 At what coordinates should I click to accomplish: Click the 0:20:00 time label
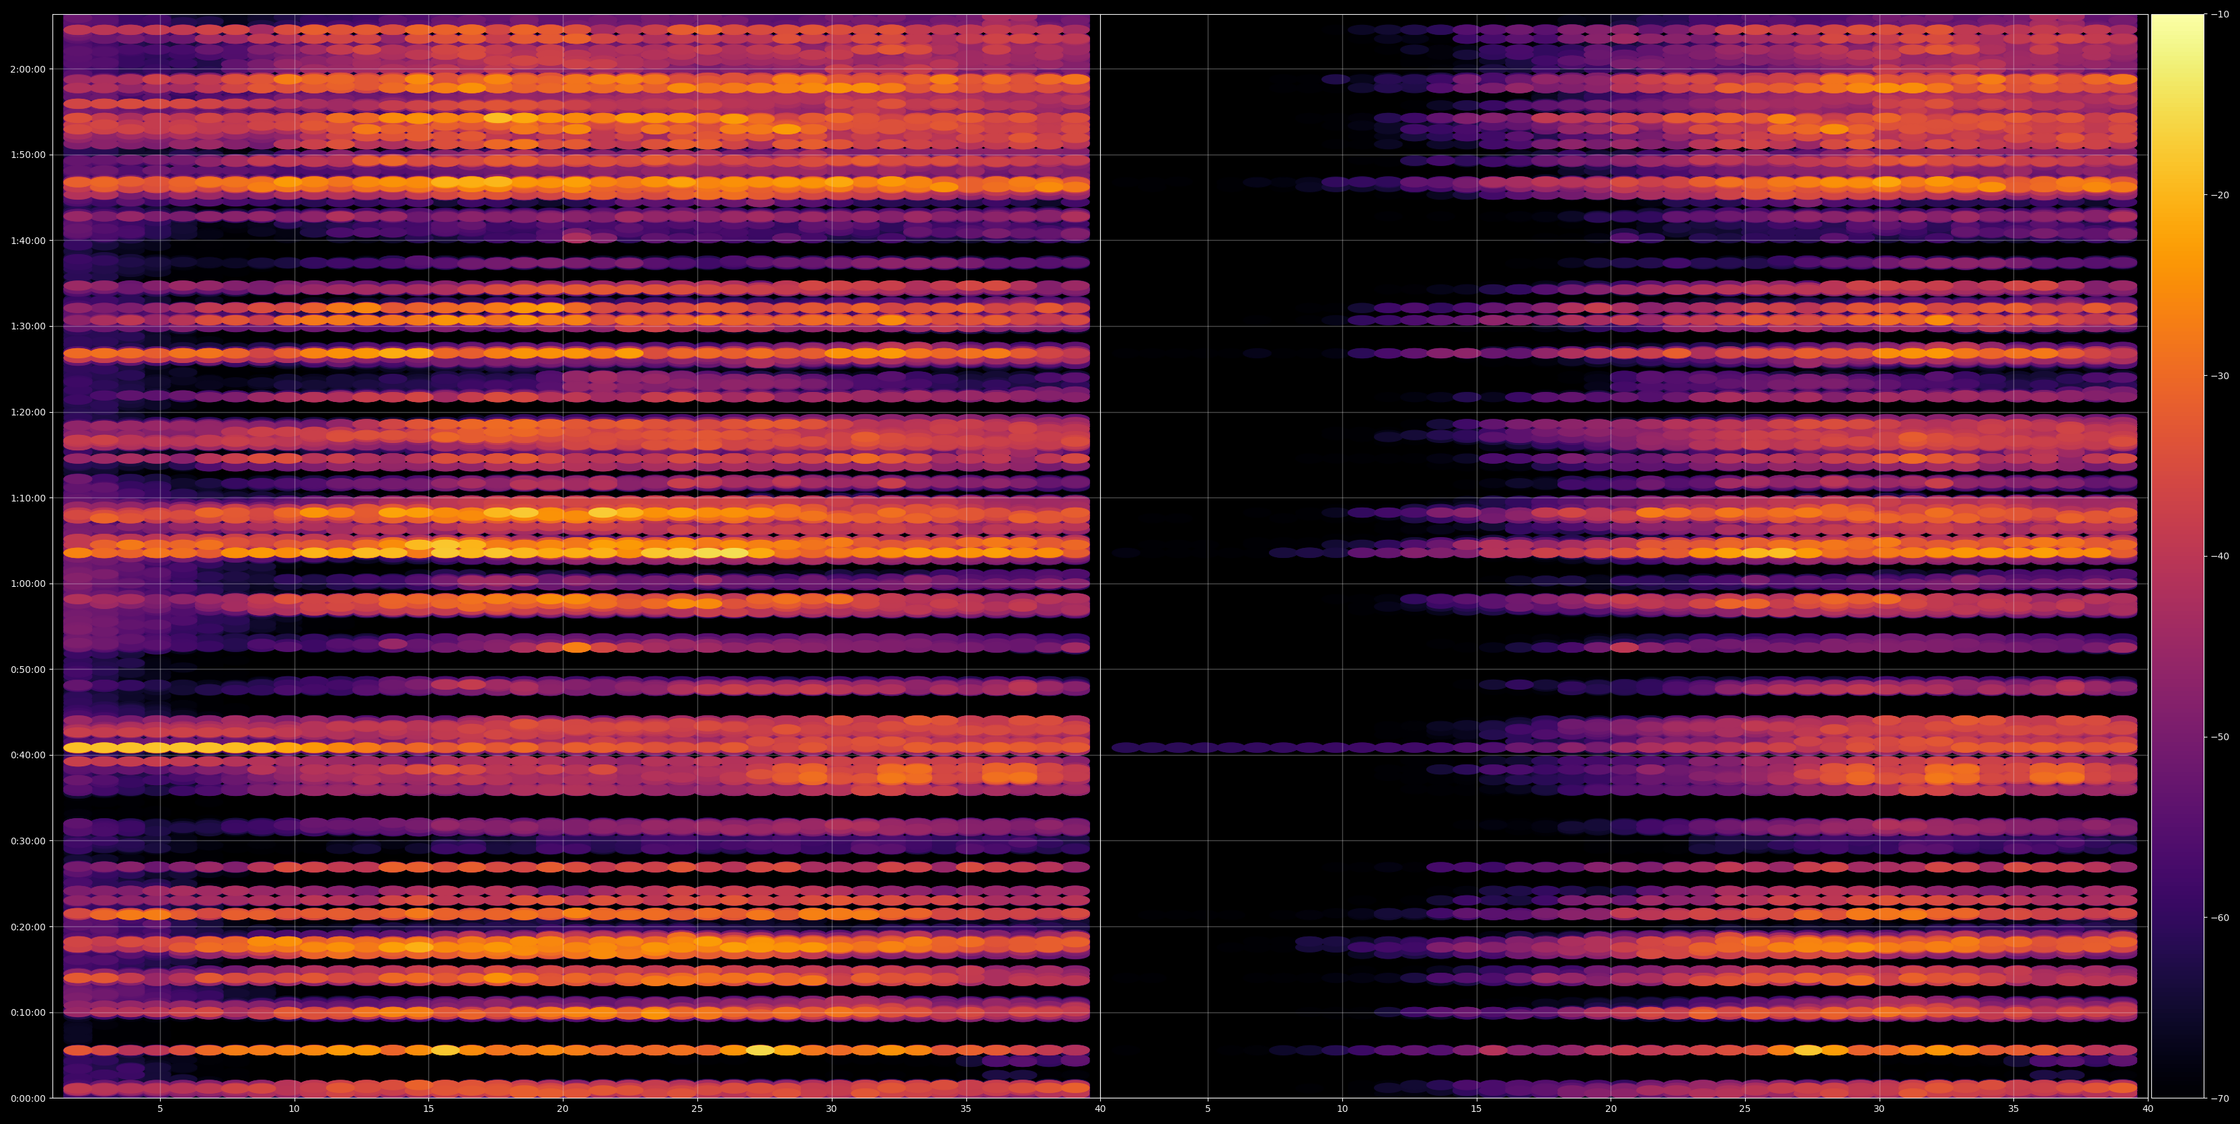(x=29, y=926)
